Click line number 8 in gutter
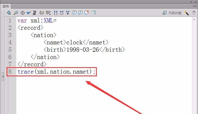Image resolution: width=198 pixels, height=114 pixels. tap(10, 72)
